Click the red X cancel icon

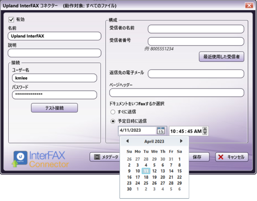tap(221, 157)
